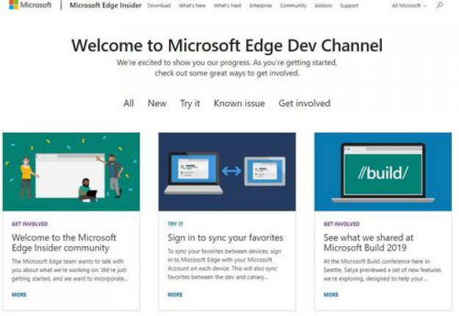Open the What's New menu item
Image resolution: width=459 pixels, height=316 pixels.
click(x=192, y=6)
